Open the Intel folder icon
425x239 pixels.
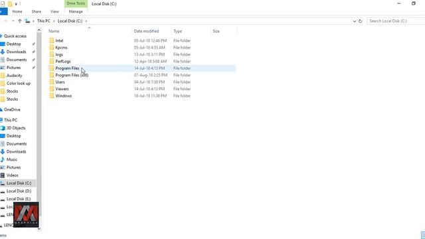coord(52,40)
